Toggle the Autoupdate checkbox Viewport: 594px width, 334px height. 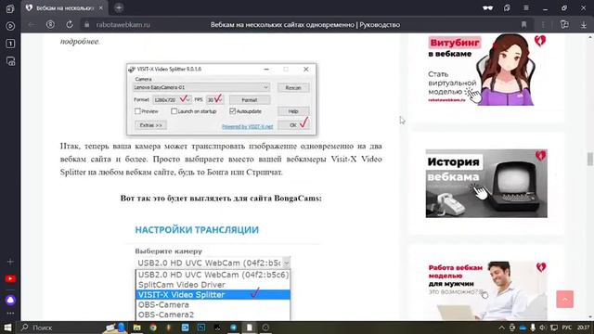pyautogui.click(x=232, y=111)
